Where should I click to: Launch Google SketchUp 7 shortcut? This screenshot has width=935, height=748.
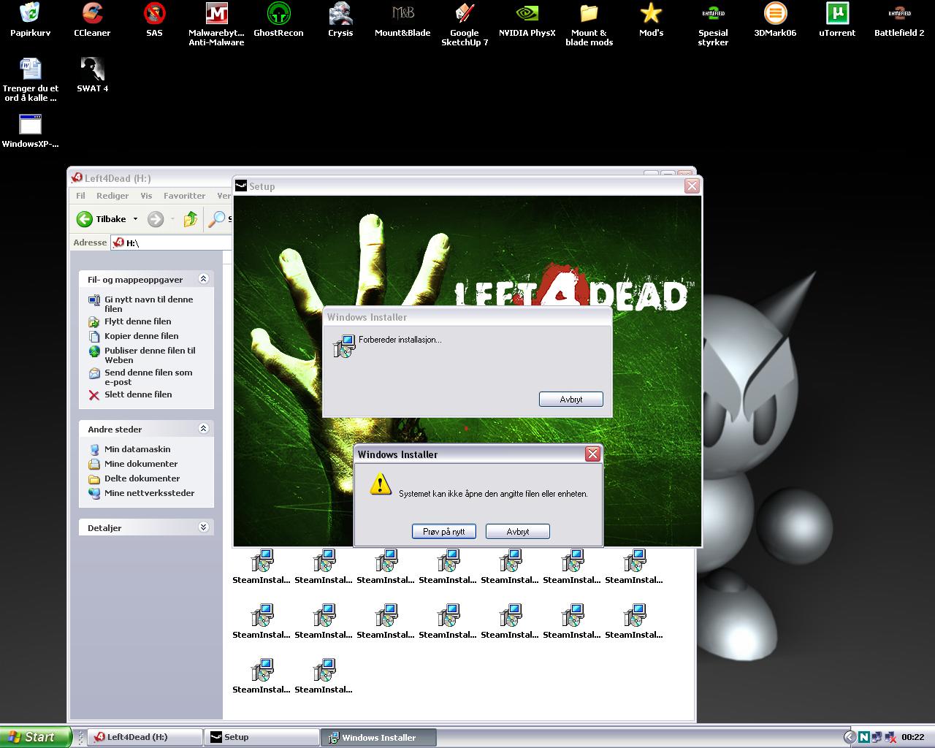[465, 24]
